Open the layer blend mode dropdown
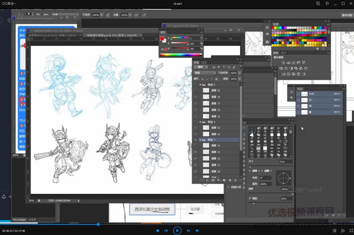This screenshot has height=235, width=354. point(204,73)
